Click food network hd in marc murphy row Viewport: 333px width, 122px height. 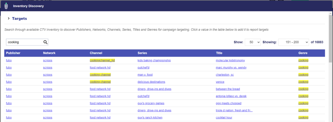tap(100, 68)
